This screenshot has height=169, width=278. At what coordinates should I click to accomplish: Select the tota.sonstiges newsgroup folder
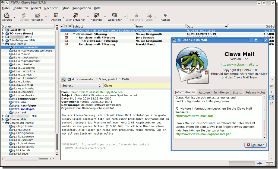[24, 109]
